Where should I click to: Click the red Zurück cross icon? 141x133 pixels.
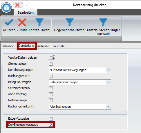click(x=22, y=22)
